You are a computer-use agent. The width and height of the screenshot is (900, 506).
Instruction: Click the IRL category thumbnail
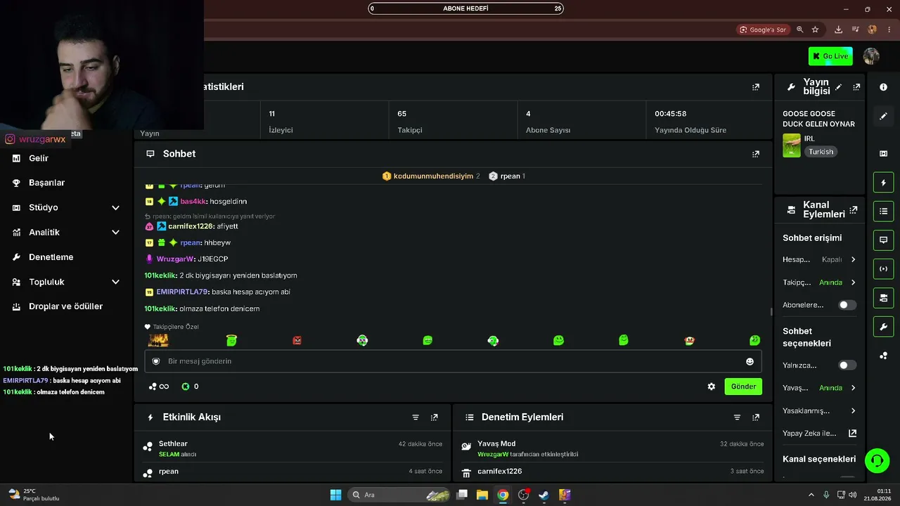click(x=792, y=145)
